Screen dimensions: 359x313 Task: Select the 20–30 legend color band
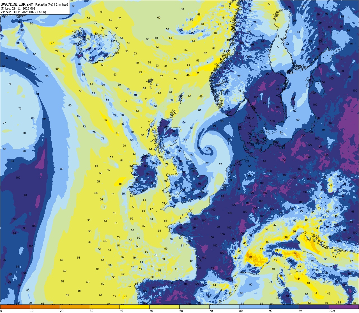click(75, 307)
